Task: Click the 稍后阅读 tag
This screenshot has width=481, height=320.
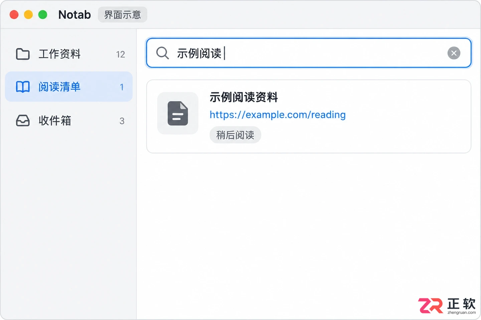Action: (235, 135)
